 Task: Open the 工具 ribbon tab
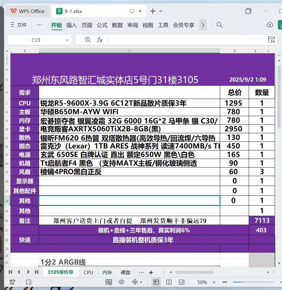163,25
